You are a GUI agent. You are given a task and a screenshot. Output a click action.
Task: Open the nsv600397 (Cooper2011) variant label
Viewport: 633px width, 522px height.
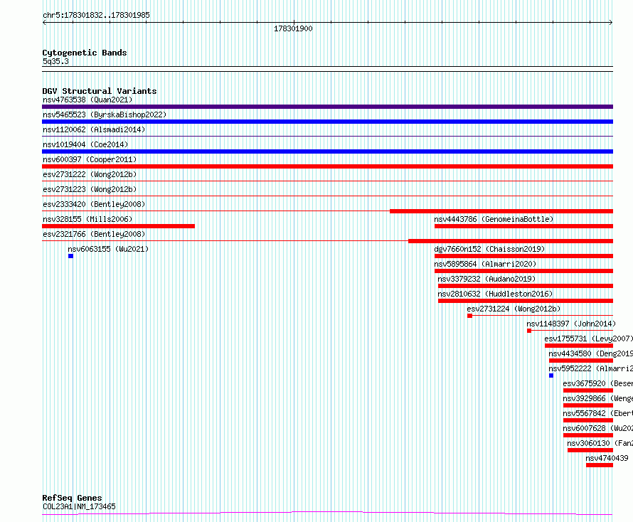(x=90, y=159)
